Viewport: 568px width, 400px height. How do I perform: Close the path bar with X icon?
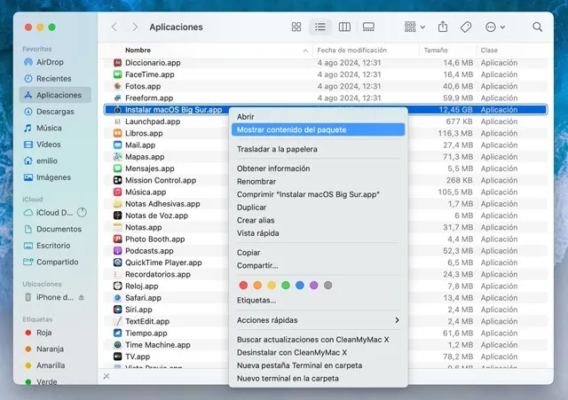point(106,376)
